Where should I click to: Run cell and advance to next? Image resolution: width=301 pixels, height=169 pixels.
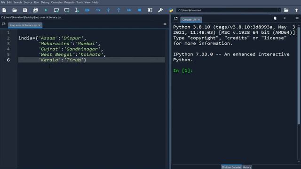point(67,10)
